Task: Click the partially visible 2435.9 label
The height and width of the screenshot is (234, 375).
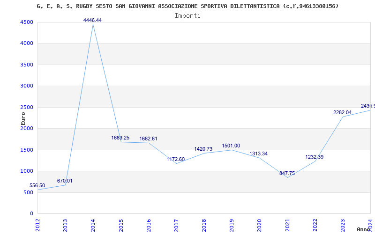Action: (x=368, y=106)
